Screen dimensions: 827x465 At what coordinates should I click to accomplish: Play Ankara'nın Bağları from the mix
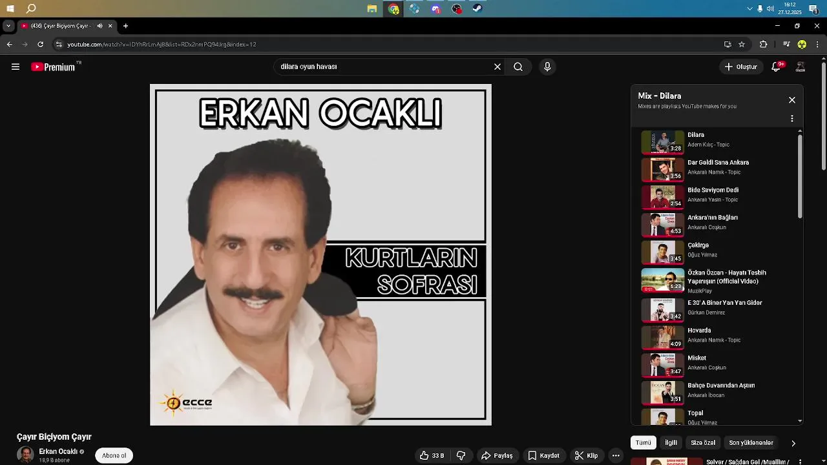(717, 225)
